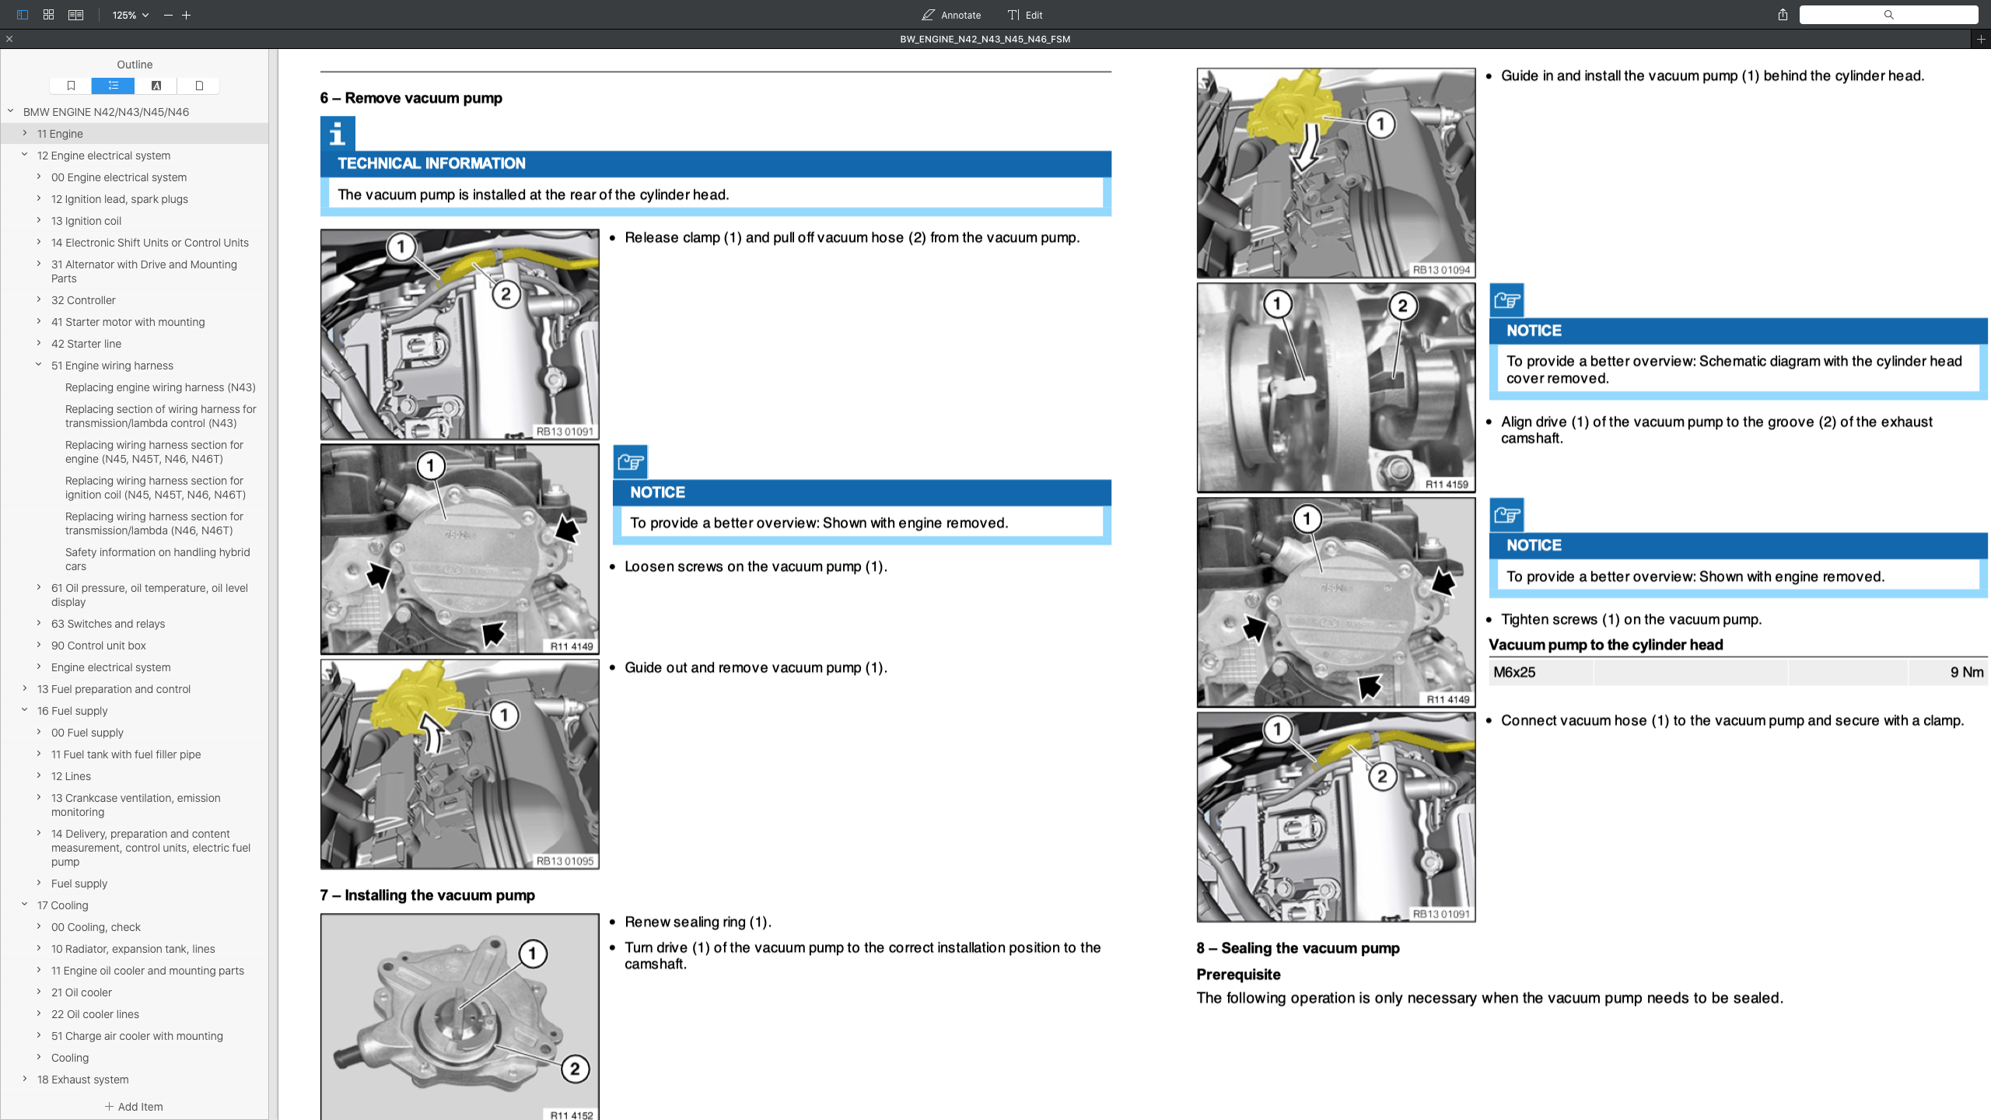Open the 125% zoom level dropdown
The height and width of the screenshot is (1120, 1991).
[x=131, y=15]
